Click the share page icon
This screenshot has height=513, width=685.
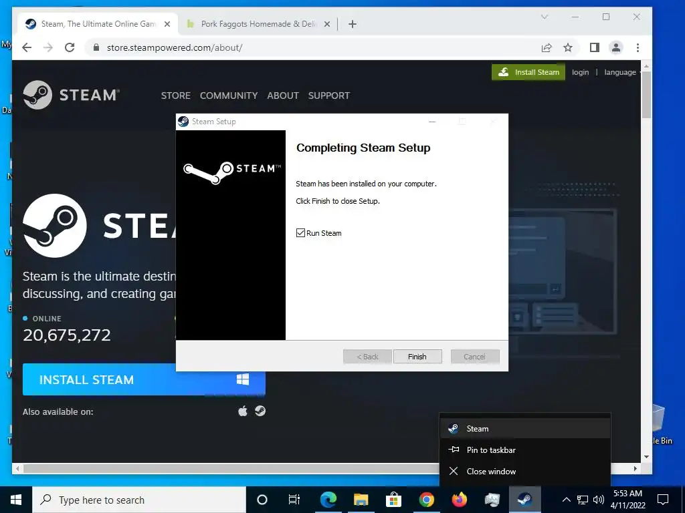[x=547, y=47]
